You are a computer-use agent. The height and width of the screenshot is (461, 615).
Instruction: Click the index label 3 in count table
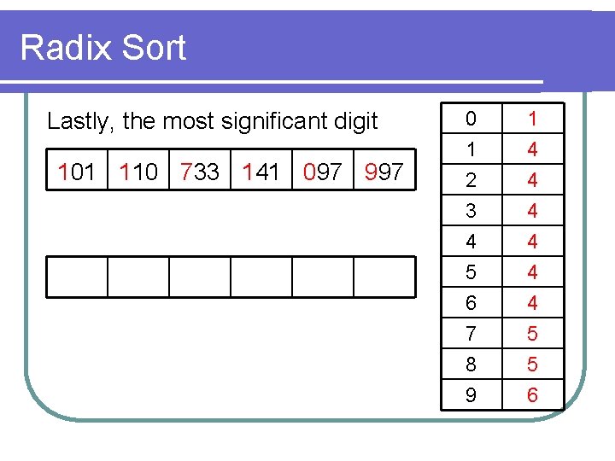point(471,211)
